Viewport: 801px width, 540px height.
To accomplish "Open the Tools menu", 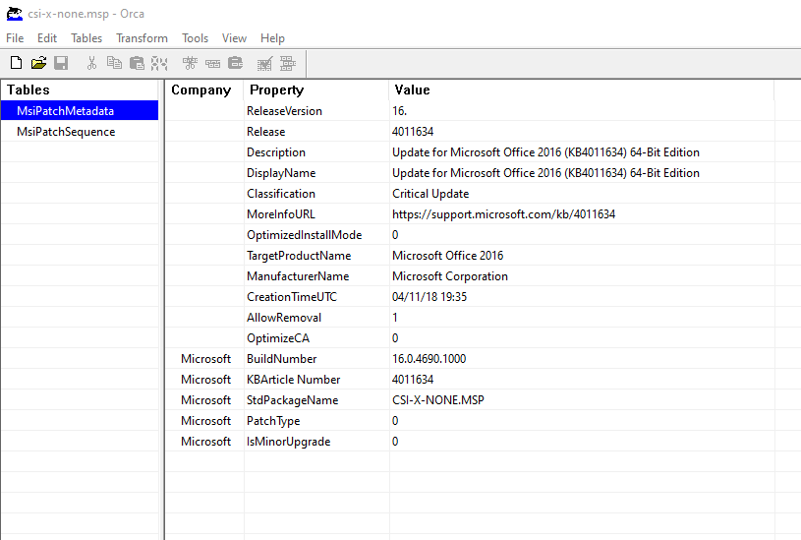I will pyautogui.click(x=196, y=38).
